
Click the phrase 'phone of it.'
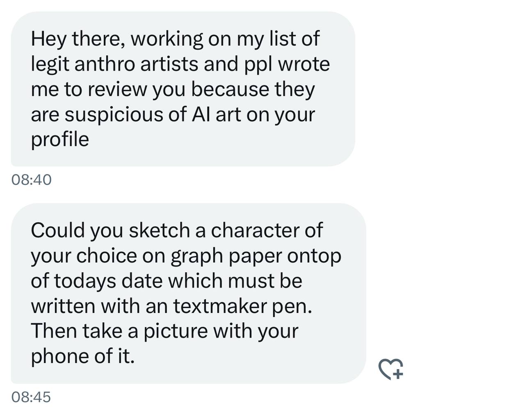(83, 356)
